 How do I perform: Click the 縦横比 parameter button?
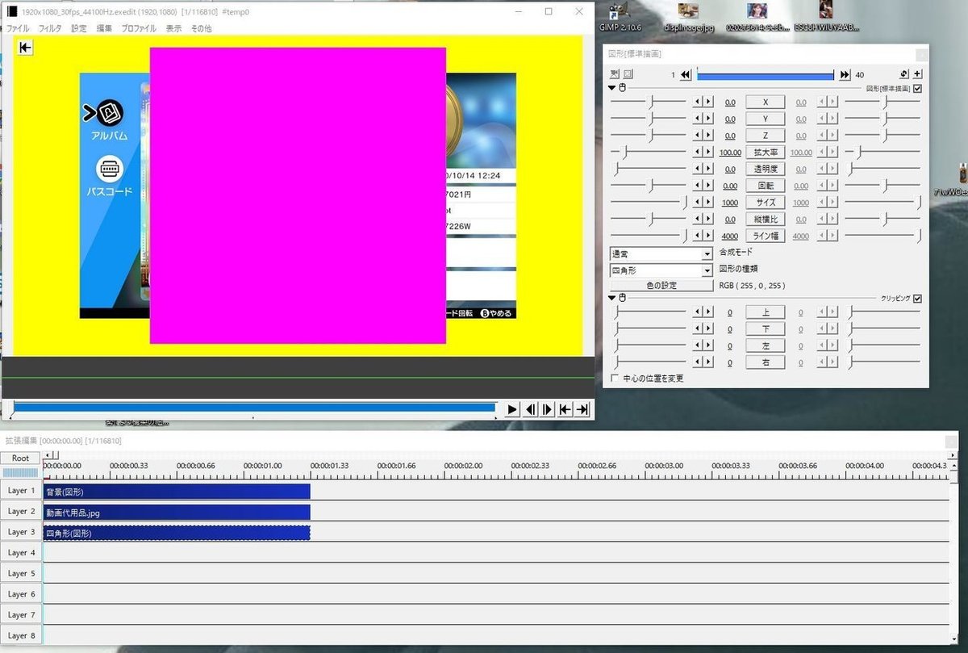tap(766, 220)
